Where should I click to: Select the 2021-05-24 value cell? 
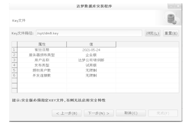(x=91, y=50)
